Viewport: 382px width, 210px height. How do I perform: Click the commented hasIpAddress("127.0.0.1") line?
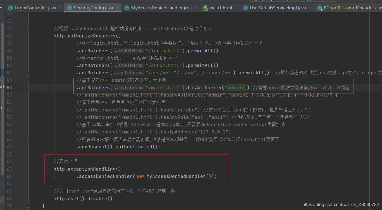tap(153, 132)
